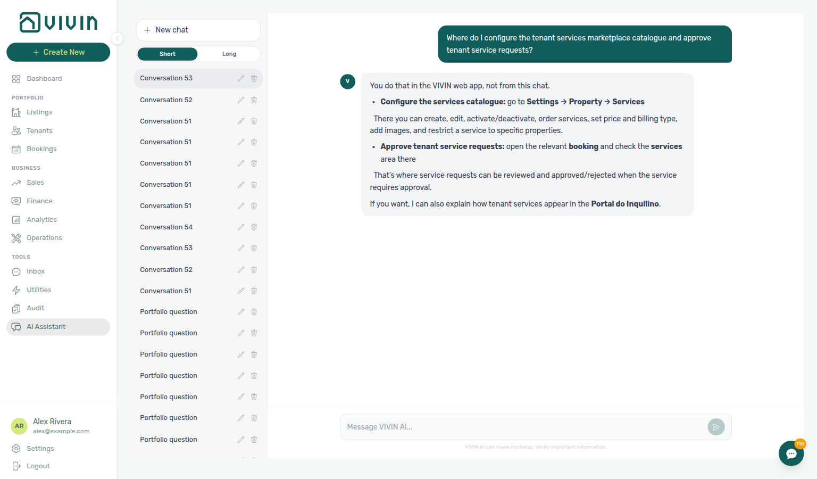
Task: Switch to Long response mode
Action: (229, 54)
